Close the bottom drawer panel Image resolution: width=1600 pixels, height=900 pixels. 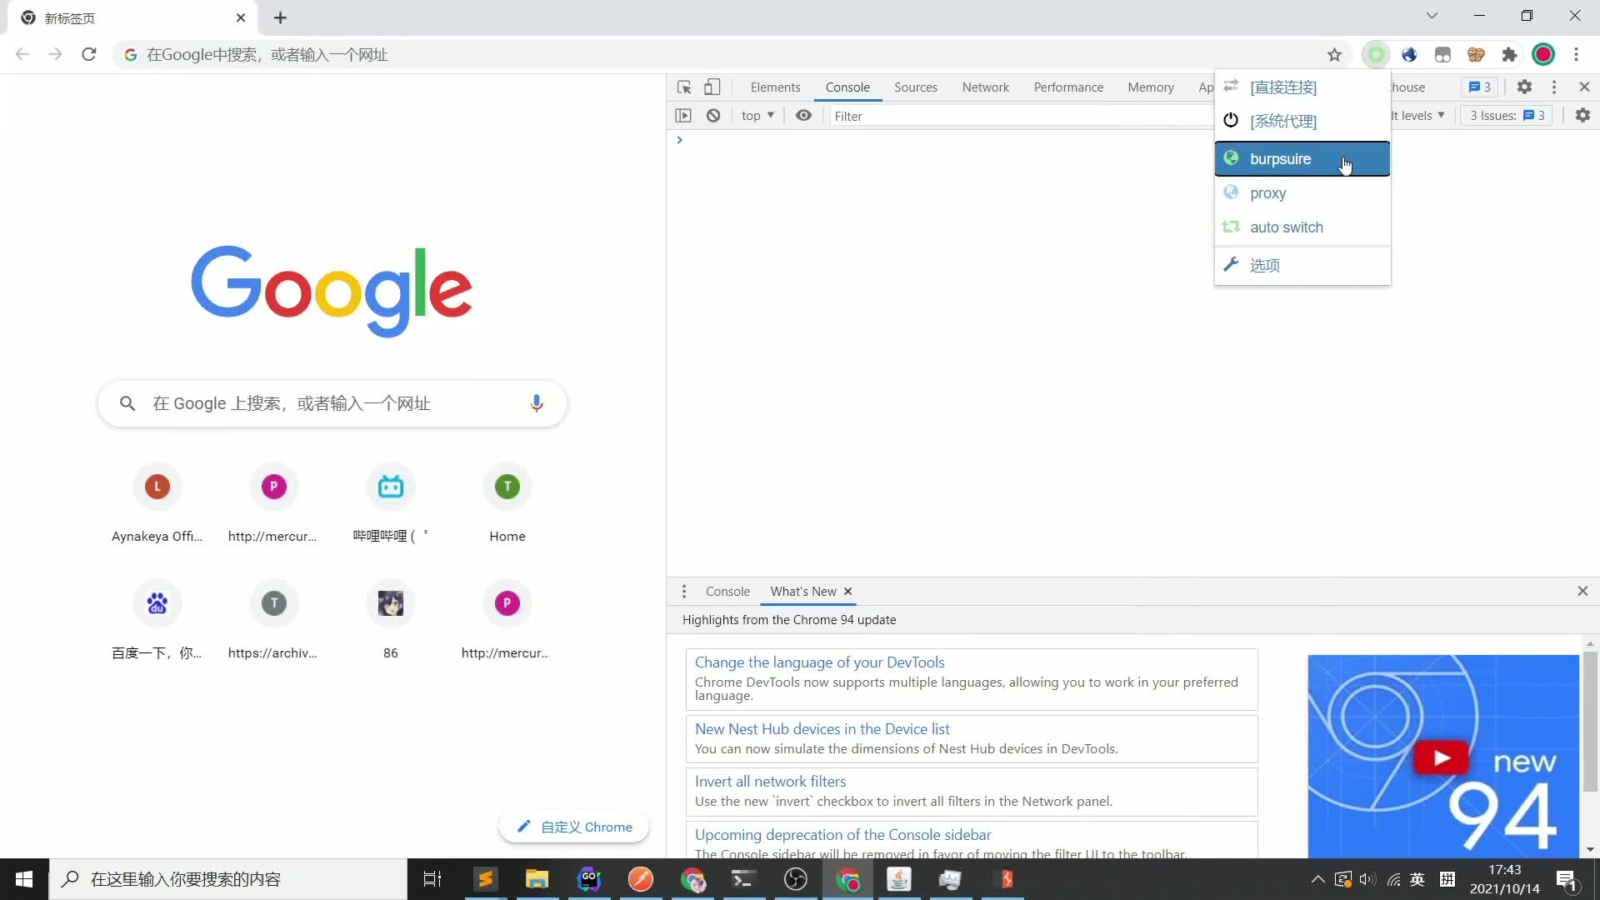coord(1582,591)
